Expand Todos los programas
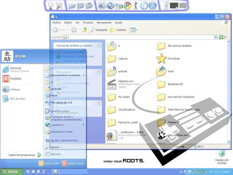The image size is (233, 175). click(25, 155)
